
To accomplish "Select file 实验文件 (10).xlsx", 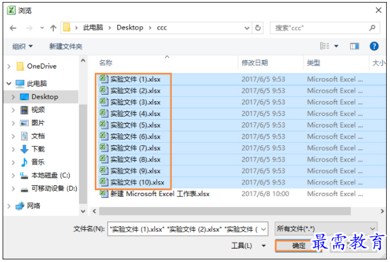I will 137,183.
